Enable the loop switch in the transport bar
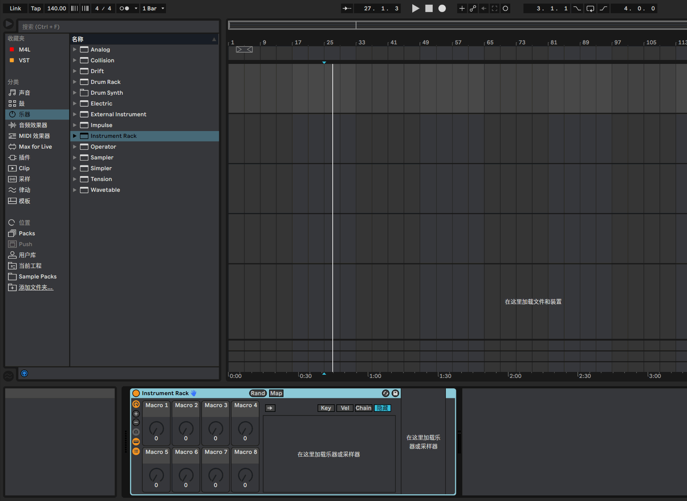Image resolution: width=687 pixels, height=501 pixels. (590, 8)
